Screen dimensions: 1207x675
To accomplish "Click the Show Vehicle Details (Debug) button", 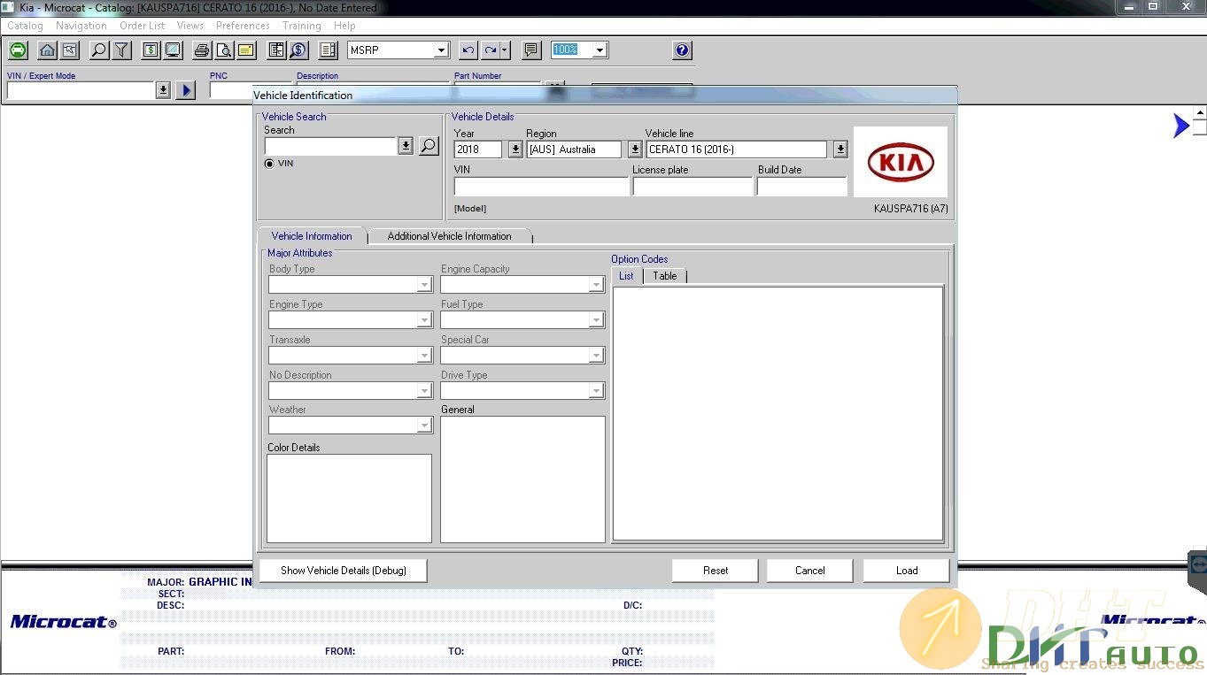I will point(344,571).
